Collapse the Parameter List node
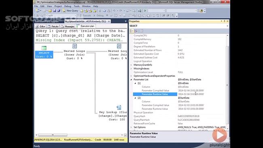Viewport: 263px width, 148px height. point(131,80)
